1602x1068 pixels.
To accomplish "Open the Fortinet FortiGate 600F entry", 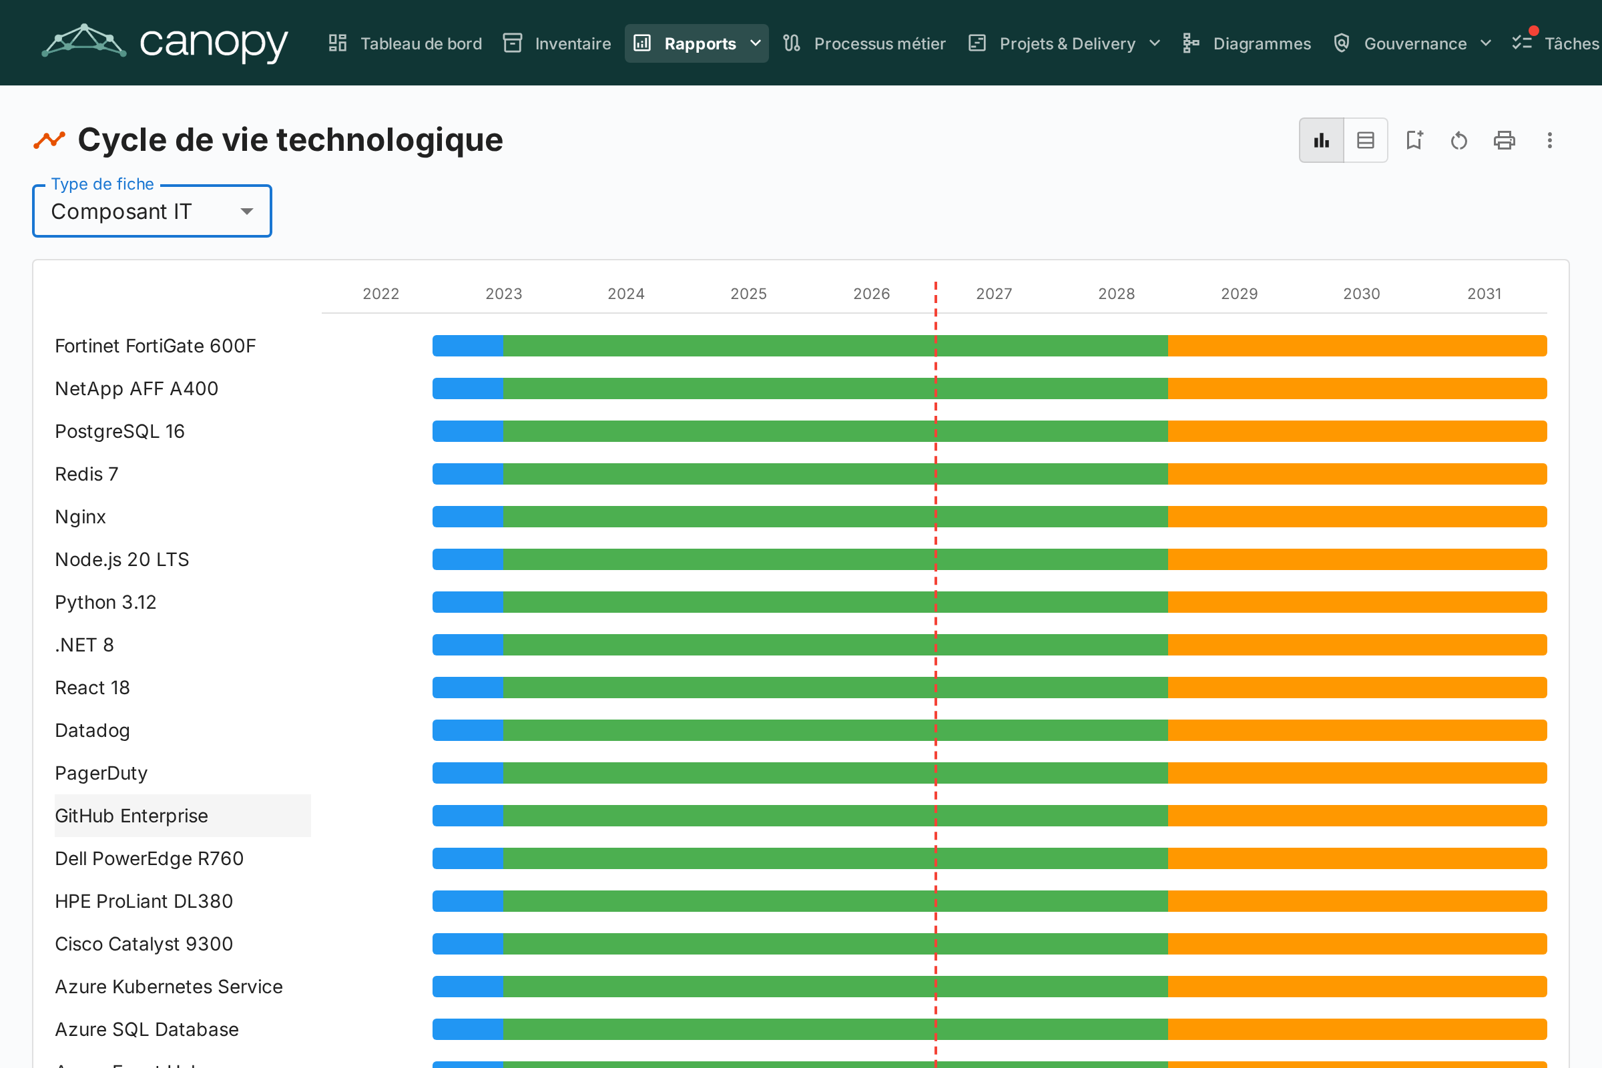I will [156, 346].
